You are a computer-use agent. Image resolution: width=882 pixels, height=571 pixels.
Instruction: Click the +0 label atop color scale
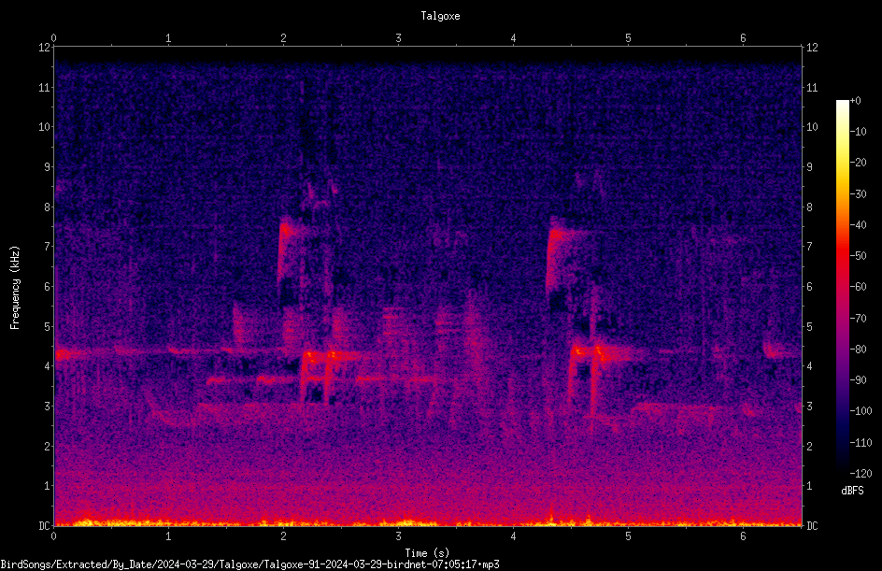pos(855,101)
